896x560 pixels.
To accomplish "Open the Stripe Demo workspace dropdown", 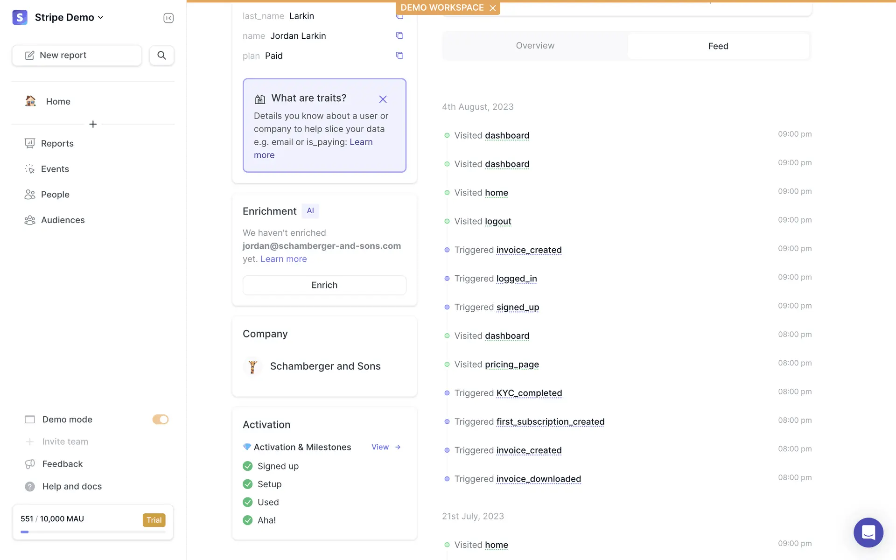I will tap(69, 17).
